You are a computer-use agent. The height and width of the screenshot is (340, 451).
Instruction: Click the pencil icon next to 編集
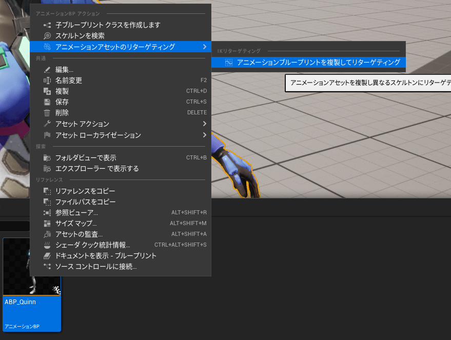(x=47, y=70)
